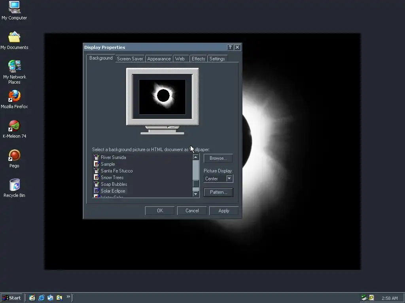
Task: Click wallpaper list scroll up arrow
Action: click(x=196, y=157)
